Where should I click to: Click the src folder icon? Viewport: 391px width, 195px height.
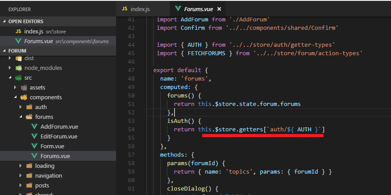click(x=18, y=78)
